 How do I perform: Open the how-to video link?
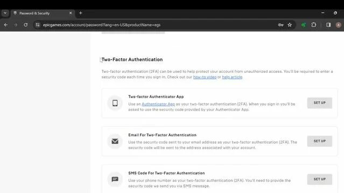point(205,77)
